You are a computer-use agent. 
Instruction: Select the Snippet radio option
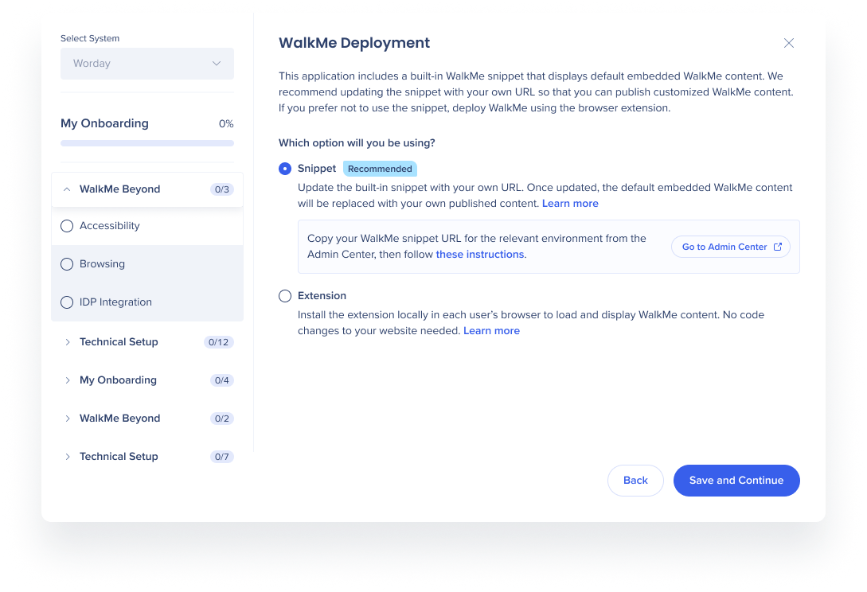click(x=285, y=169)
